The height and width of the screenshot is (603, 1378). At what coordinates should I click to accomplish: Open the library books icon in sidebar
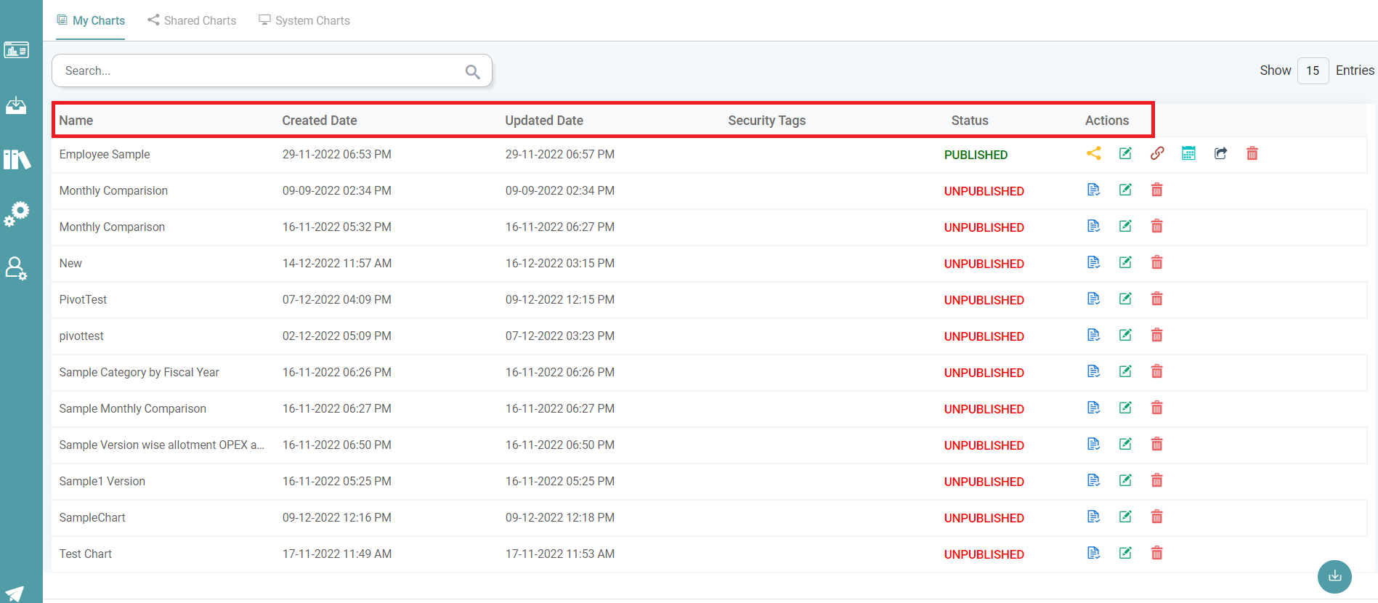tap(16, 159)
